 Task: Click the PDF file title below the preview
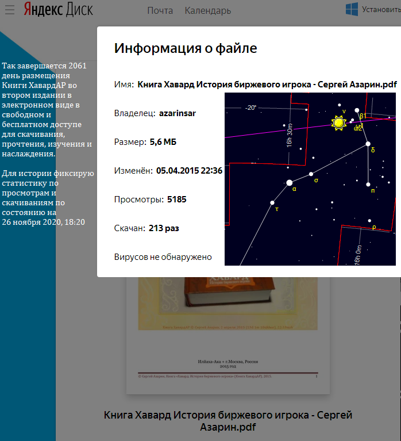coord(228,421)
